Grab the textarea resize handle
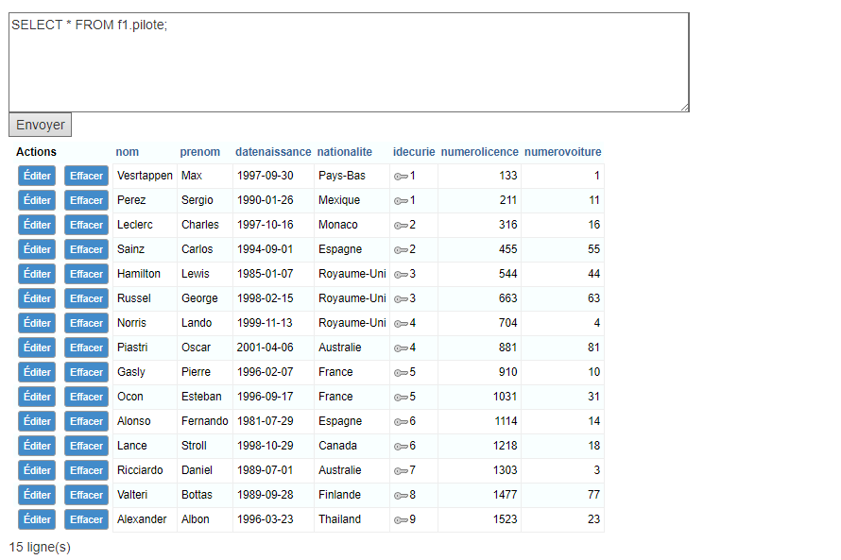 pyautogui.click(x=684, y=108)
